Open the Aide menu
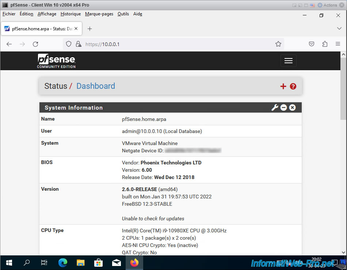347x270 pixels. point(138,14)
